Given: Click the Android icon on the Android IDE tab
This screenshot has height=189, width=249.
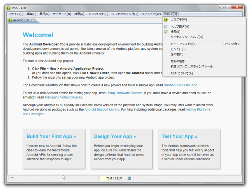Looking at the screenshot, I should (x=11, y=20).
